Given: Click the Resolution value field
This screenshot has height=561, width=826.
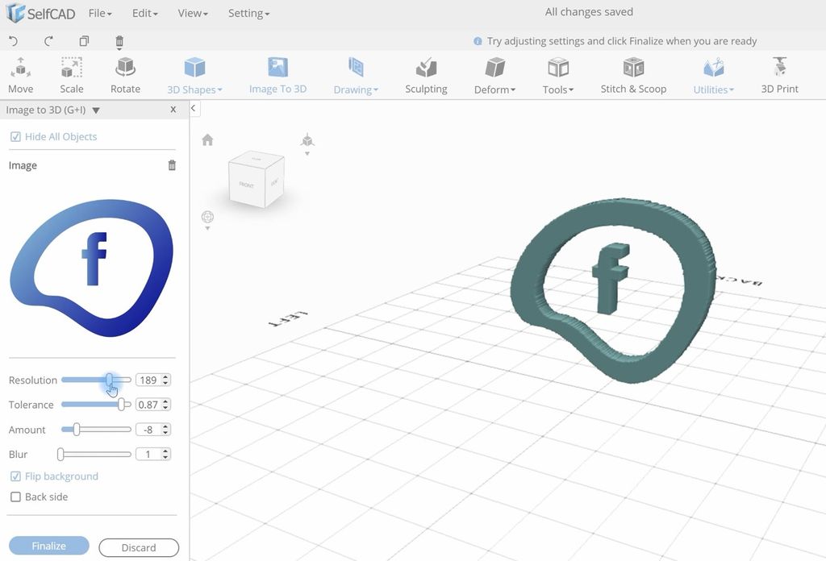Looking at the screenshot, I should tap(148, 380).
